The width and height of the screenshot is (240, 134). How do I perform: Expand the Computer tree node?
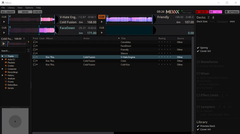pos(2,69)
